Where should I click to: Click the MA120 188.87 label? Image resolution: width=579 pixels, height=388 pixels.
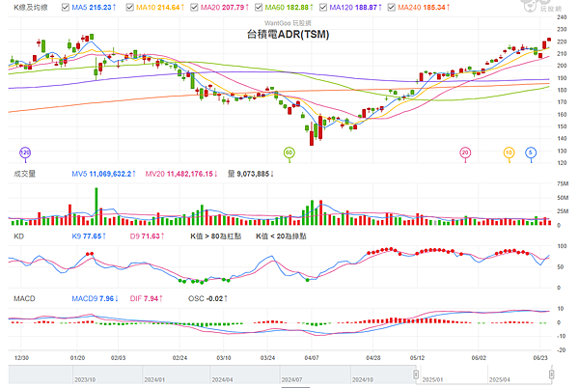(355, 8)
